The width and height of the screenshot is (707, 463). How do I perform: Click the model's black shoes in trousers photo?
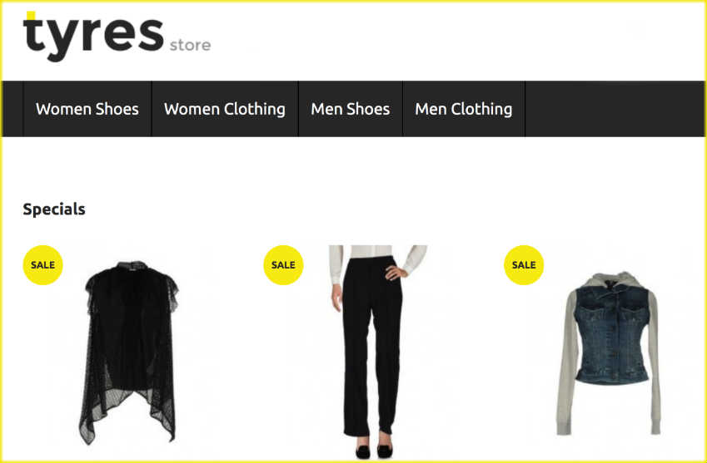[x=374, y=451]
